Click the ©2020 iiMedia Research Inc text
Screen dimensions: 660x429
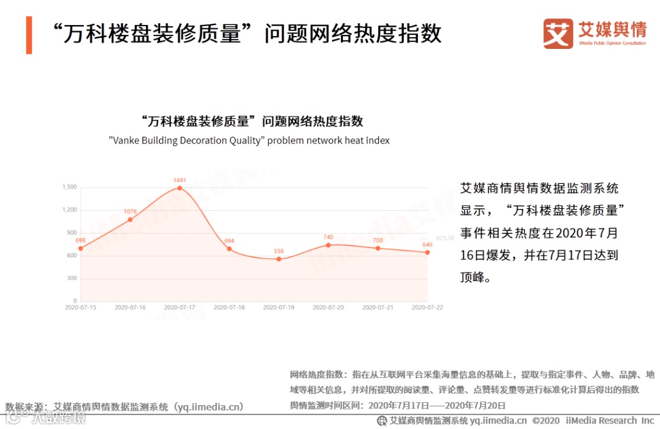click(593, 420)
